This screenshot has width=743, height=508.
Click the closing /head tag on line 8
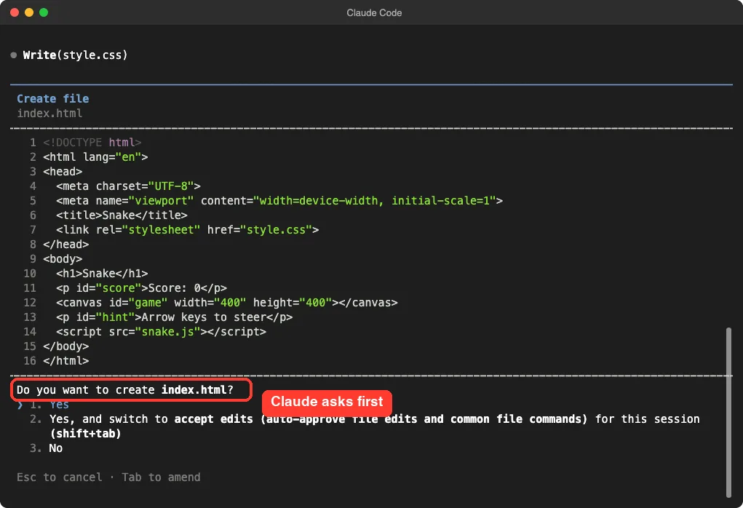coord(66,245)
